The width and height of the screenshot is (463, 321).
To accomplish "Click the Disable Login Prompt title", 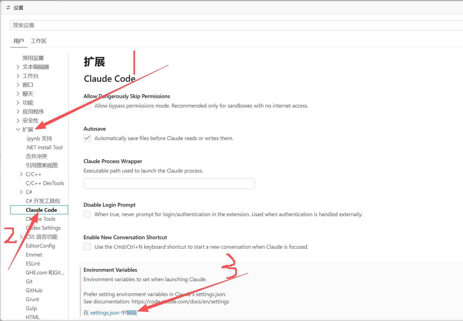I will click(110, 205).
